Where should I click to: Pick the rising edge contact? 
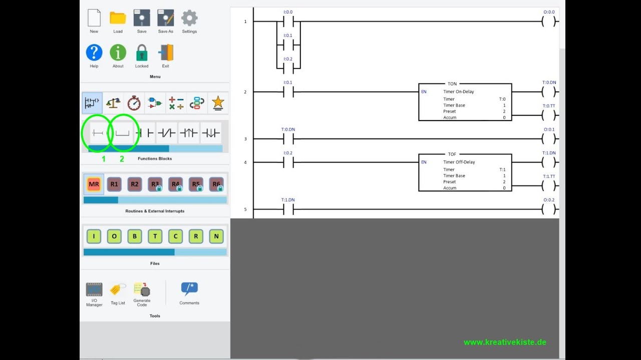pyautogui.click(x=189, y=133)
